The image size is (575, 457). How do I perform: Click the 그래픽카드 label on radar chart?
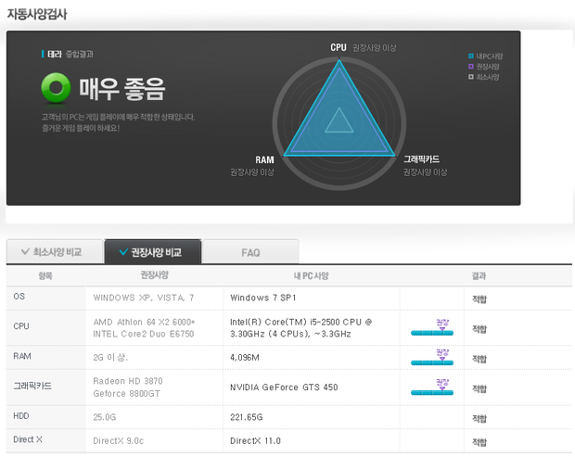pos(421,159)
